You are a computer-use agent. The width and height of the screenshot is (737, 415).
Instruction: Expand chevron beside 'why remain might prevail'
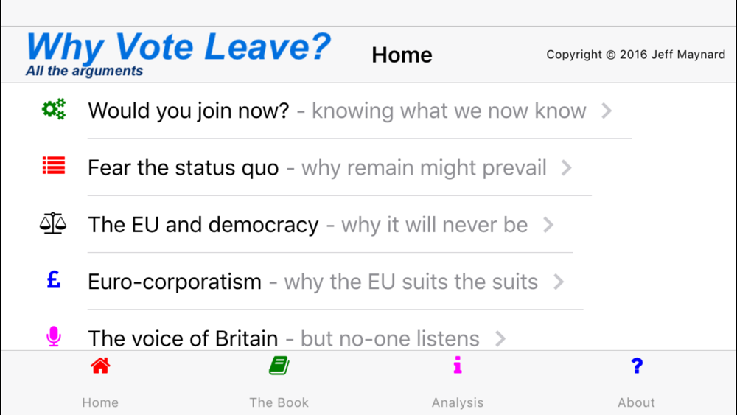pos(567,168)
